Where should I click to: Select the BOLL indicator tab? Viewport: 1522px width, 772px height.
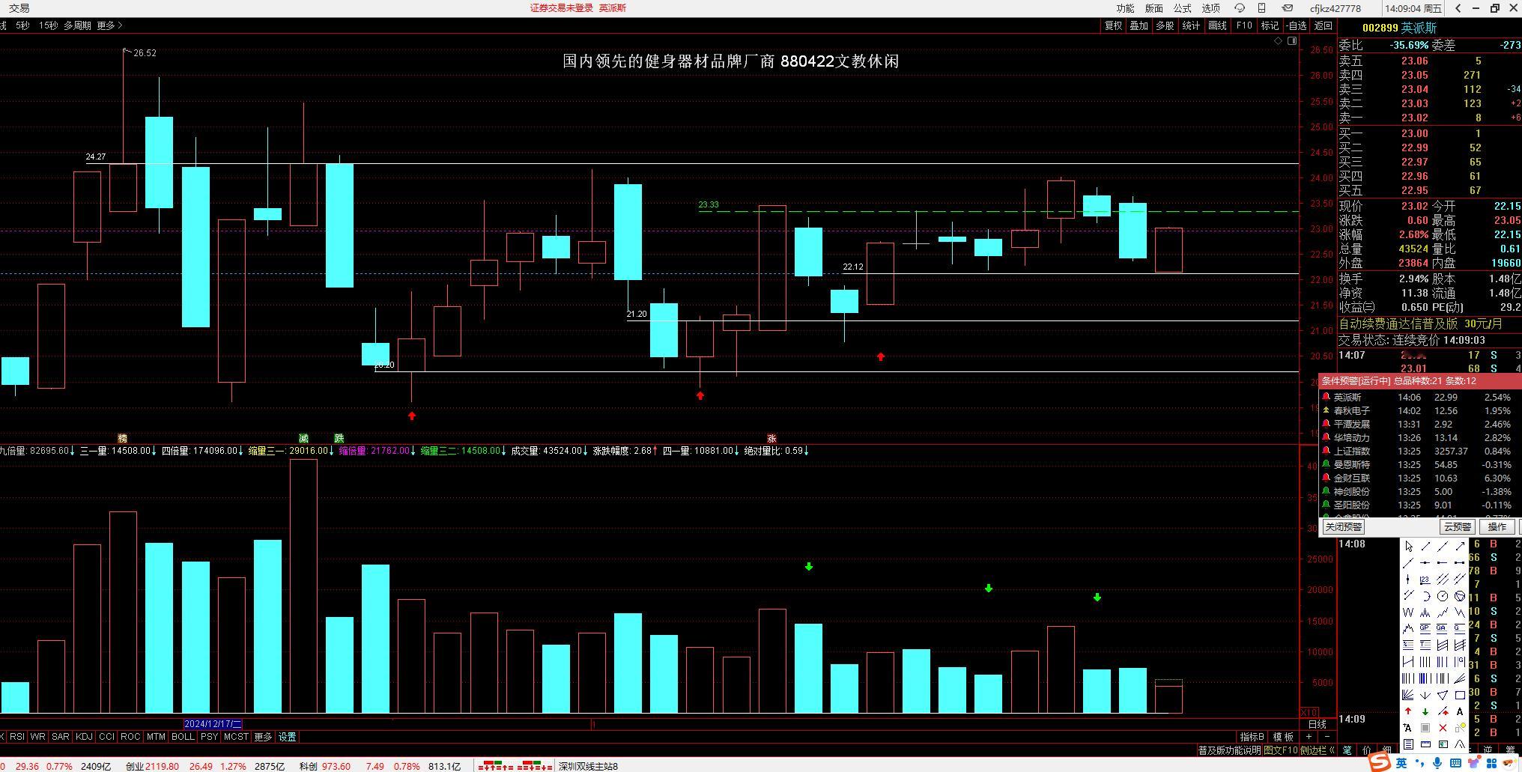183,737
